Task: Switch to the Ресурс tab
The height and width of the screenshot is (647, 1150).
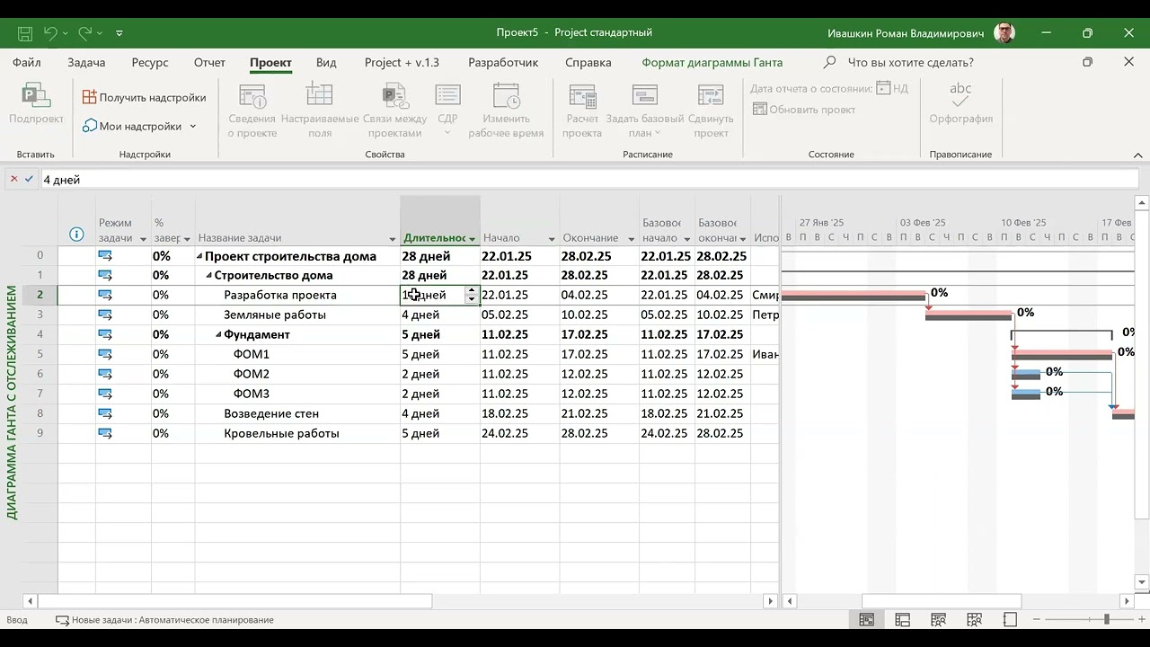Action: tap(150, 62)
